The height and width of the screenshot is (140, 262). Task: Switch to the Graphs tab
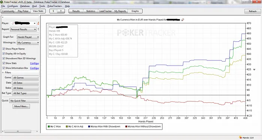(135, 11)
